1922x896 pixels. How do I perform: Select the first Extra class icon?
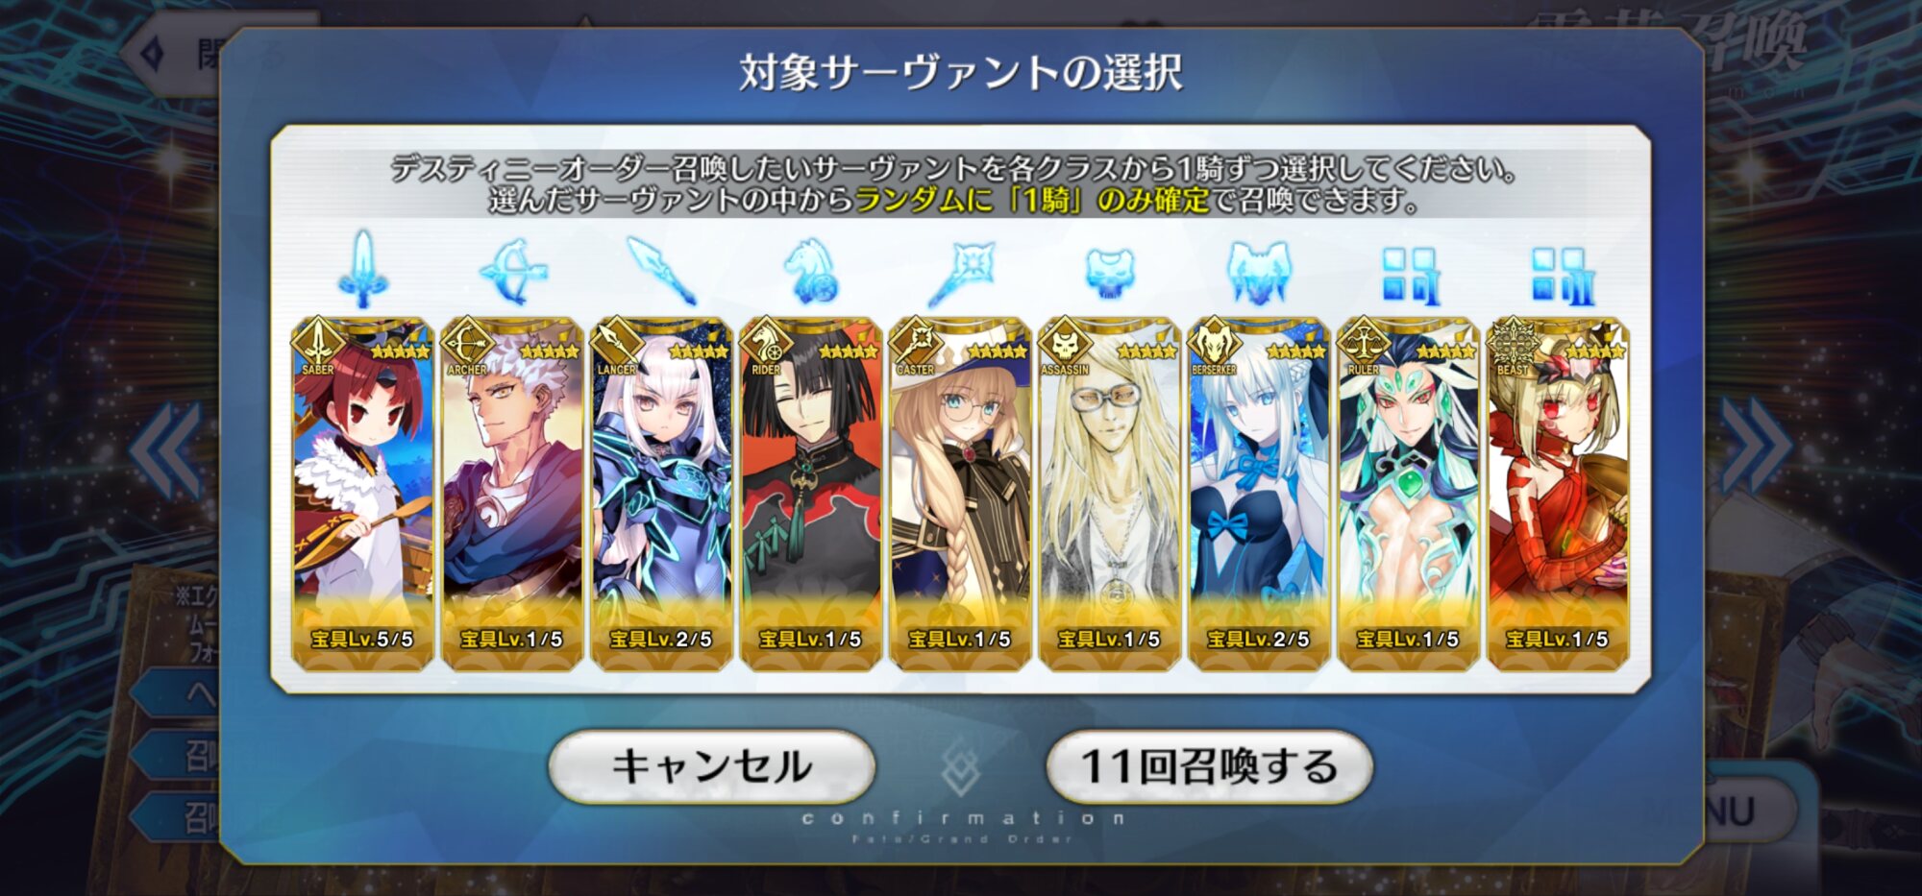(x=1409, y=277)
